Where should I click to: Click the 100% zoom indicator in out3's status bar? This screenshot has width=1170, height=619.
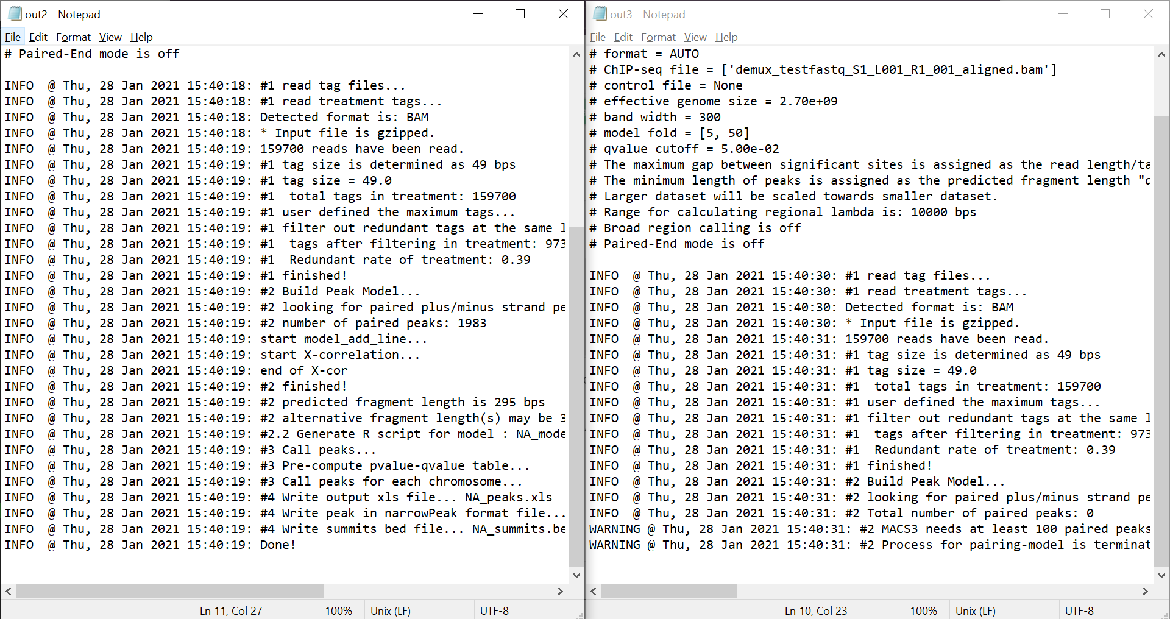click(924, 610)
